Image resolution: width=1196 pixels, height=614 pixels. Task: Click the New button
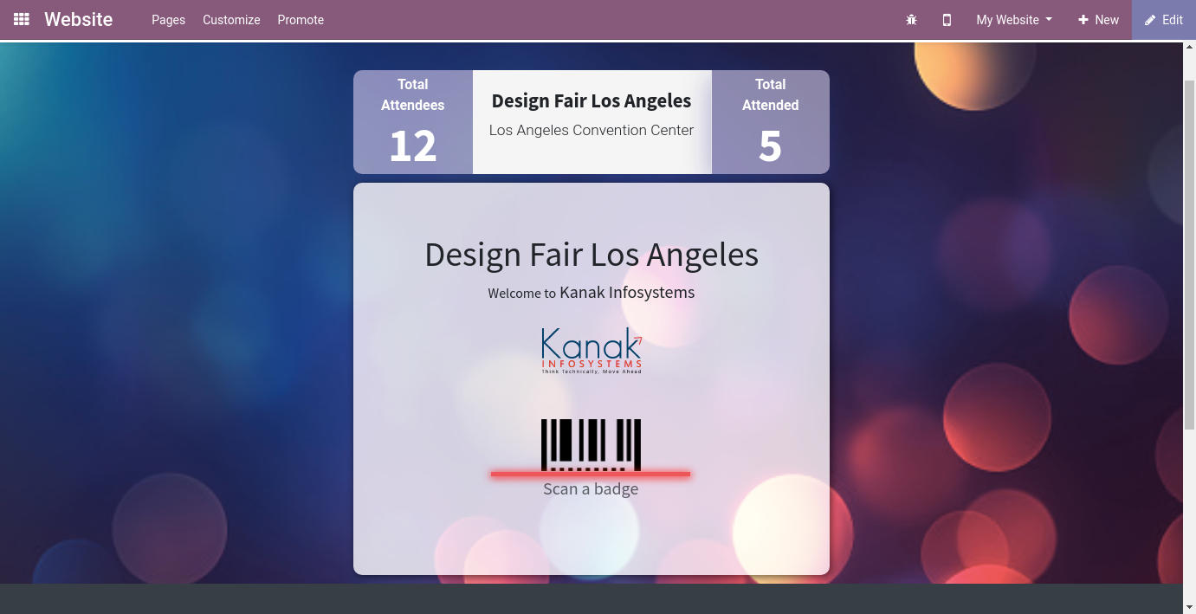pyautogui.click(x=1098, y=20)
